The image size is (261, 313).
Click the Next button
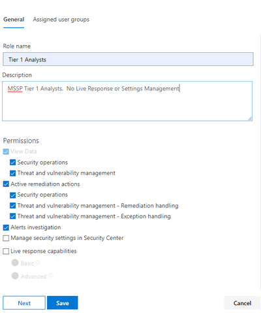click(x=24, y=303)
